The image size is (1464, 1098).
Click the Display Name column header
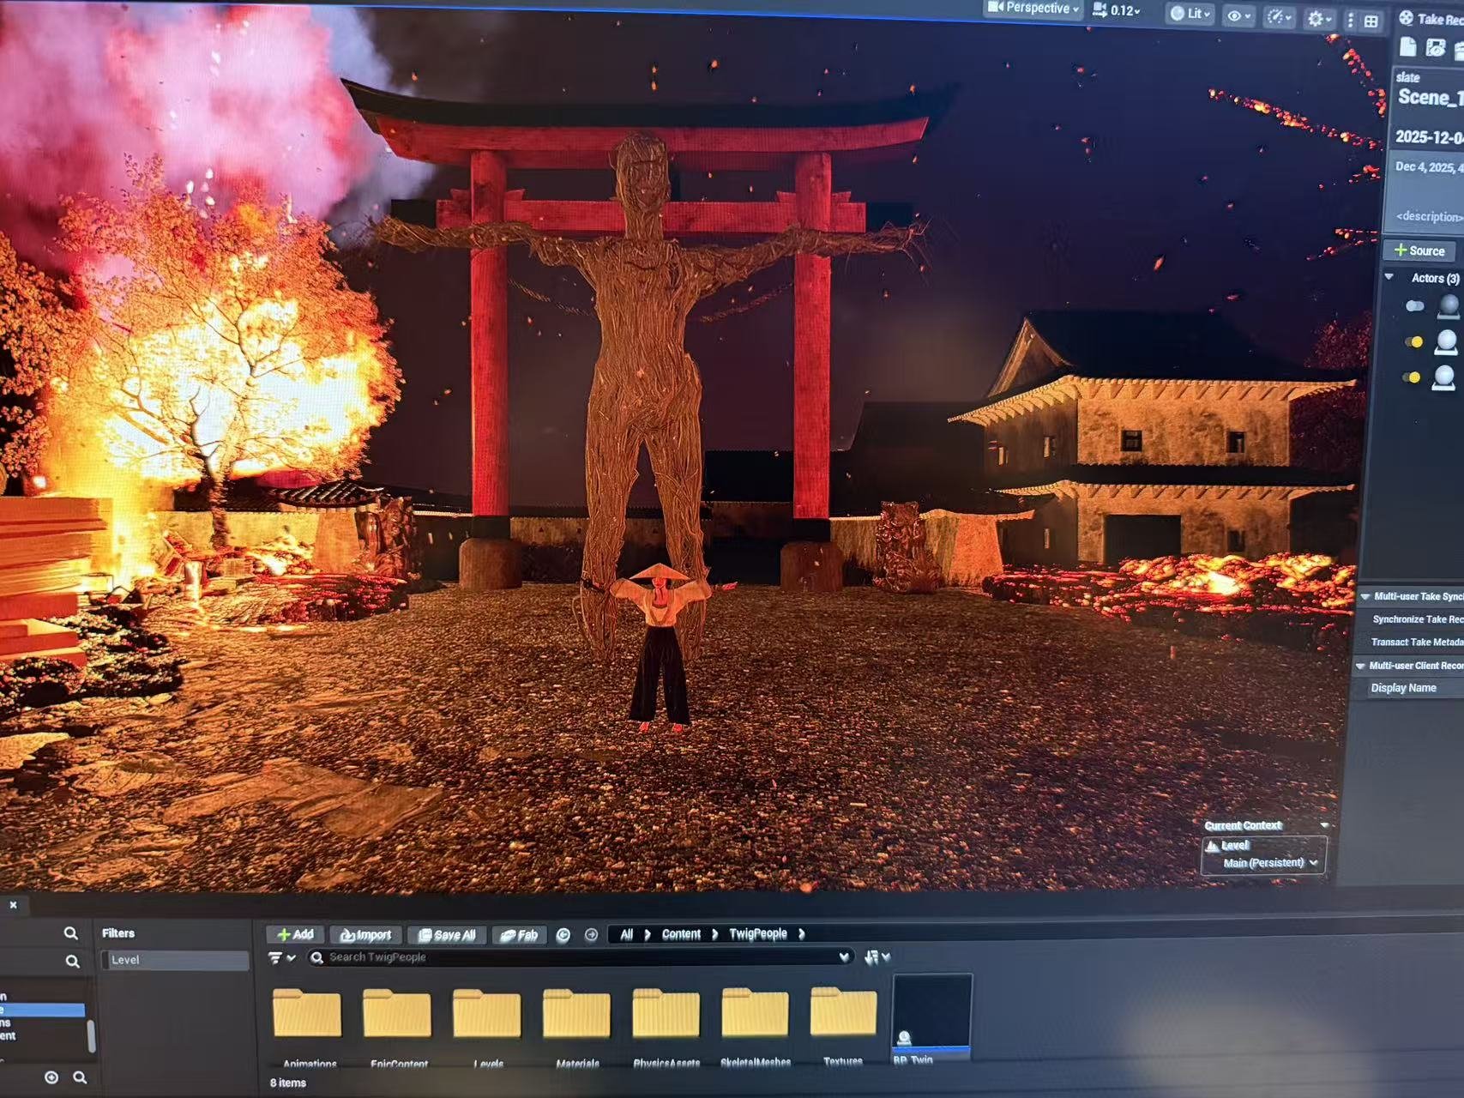1403,688
